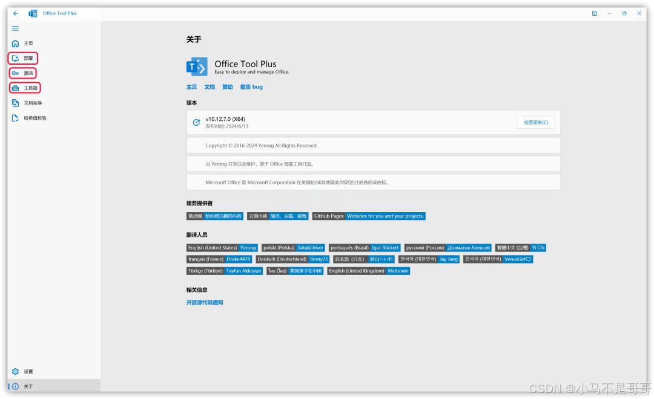Click the Korean VenusGirl translator badge
Screen dimensions: 654x399
tap(498, 259)
